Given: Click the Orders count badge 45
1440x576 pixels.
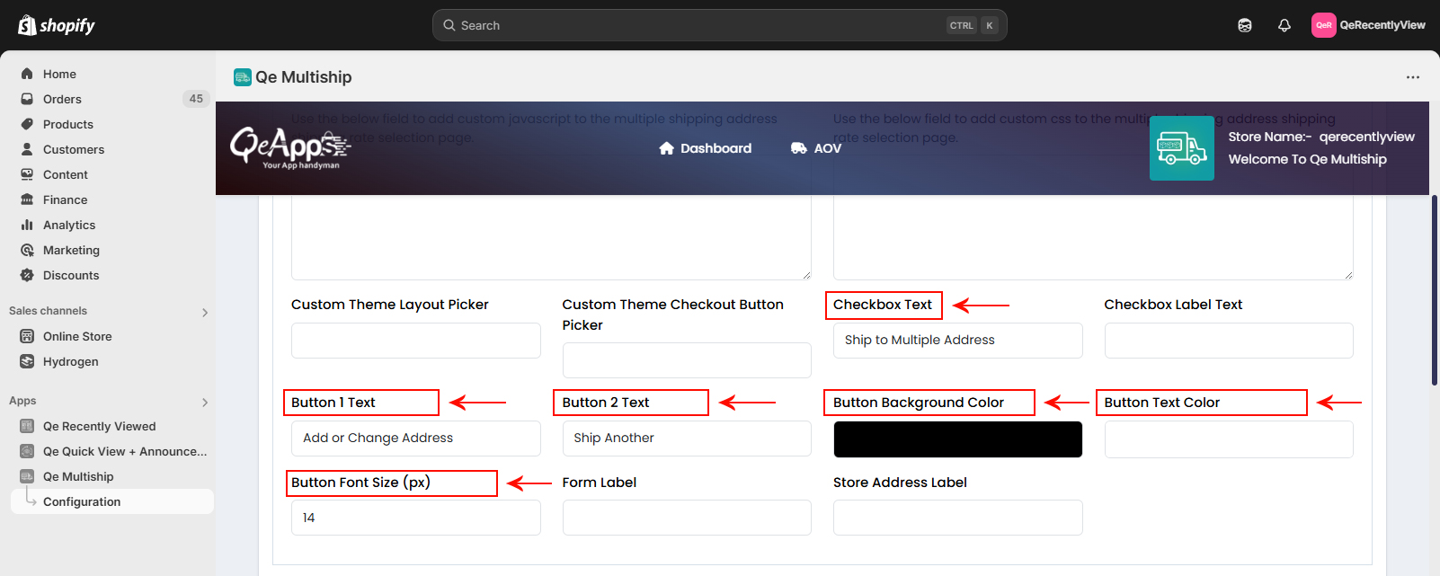Looking at the screenshot, I should pyautogui.click(x=196, y=99).
